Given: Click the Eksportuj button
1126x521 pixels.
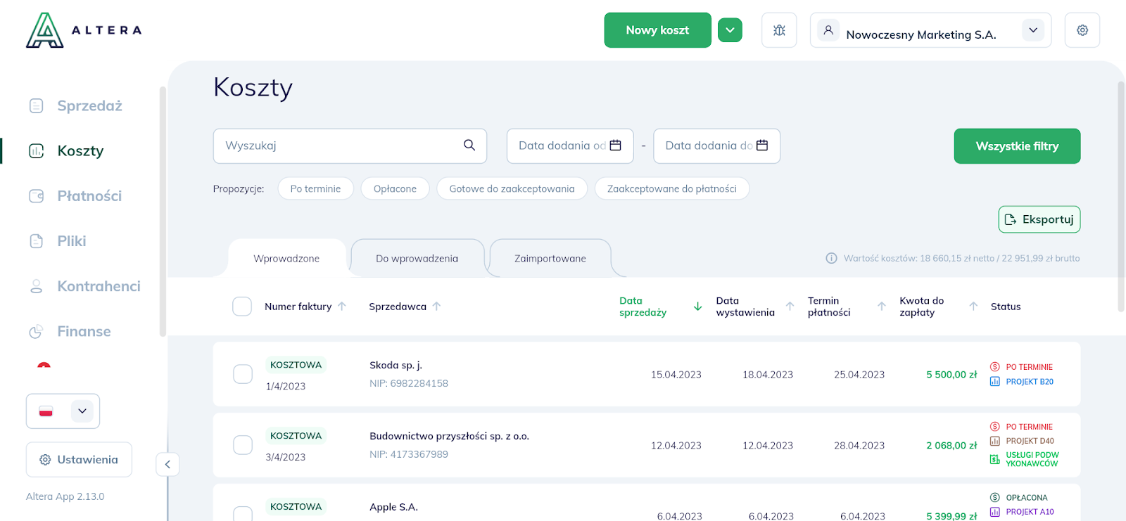Looking at the screenshot, I should pyautogui.click(x=1039, y=219).
